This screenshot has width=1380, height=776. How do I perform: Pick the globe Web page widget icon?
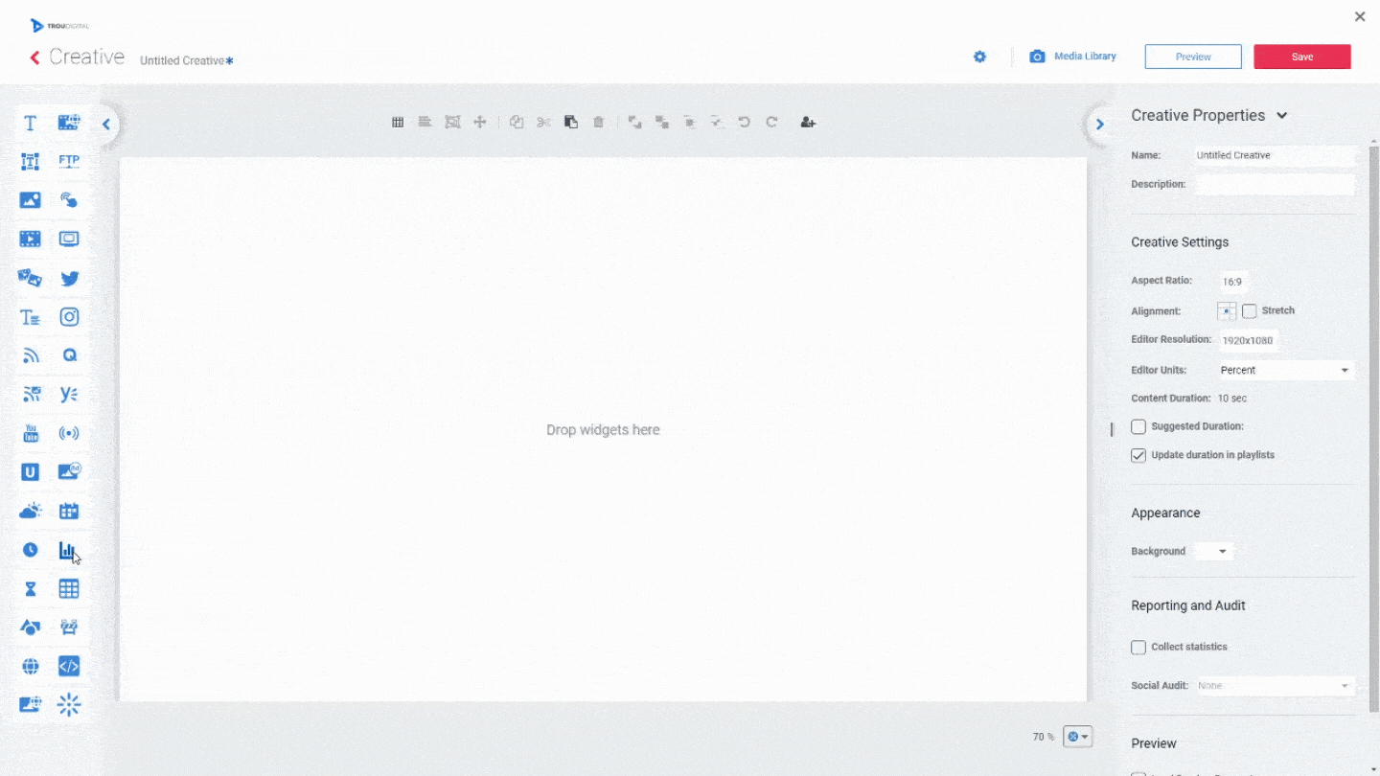[31, 666]
